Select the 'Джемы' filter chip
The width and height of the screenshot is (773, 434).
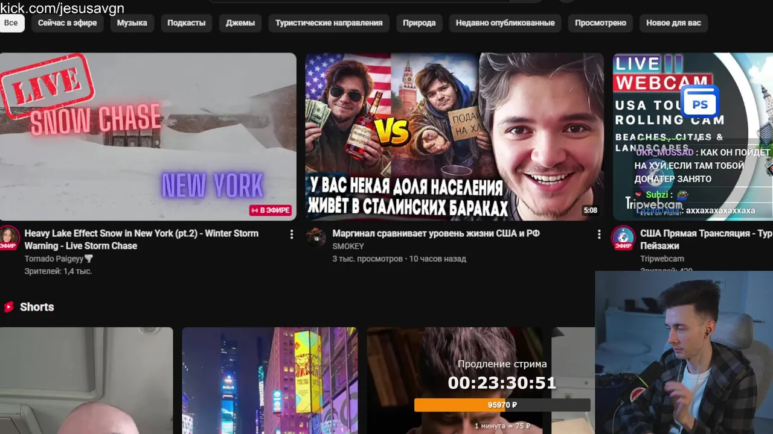point(240,23)
